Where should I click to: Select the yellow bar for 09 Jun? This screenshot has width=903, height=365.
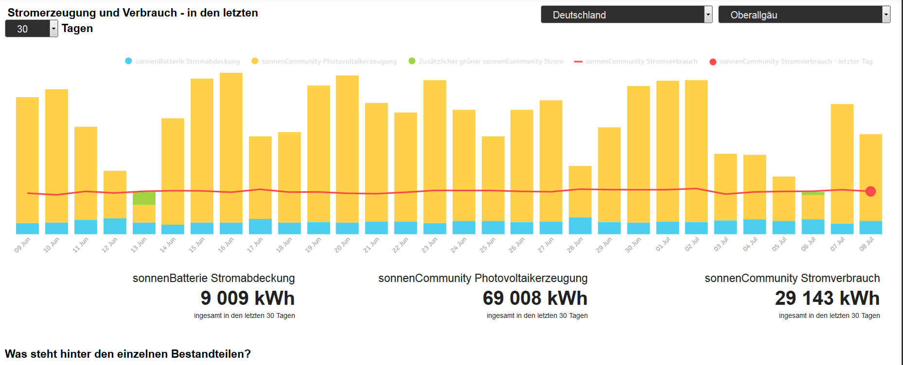pos(27,160)
